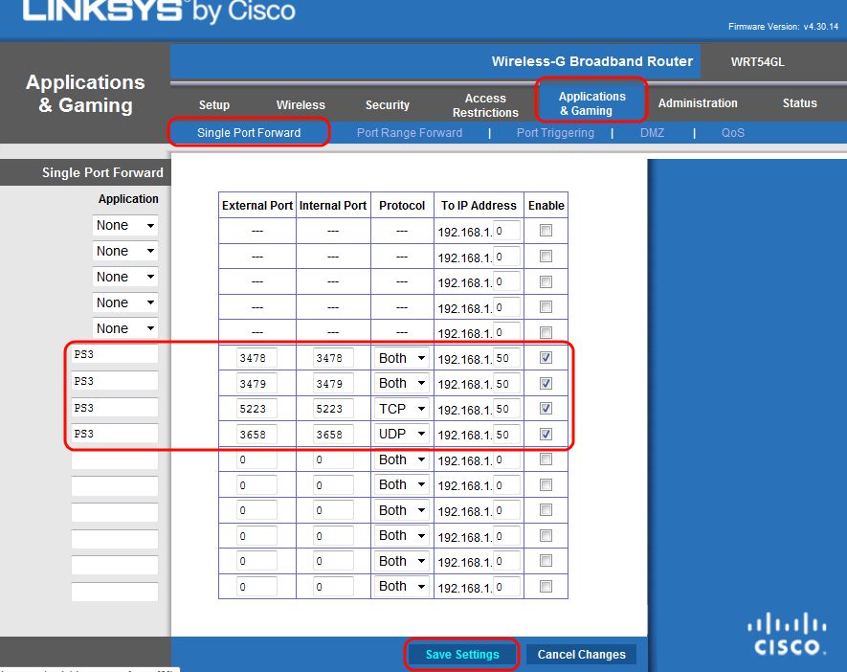Open Port Range Forward subtab

(x=410, y=133)
